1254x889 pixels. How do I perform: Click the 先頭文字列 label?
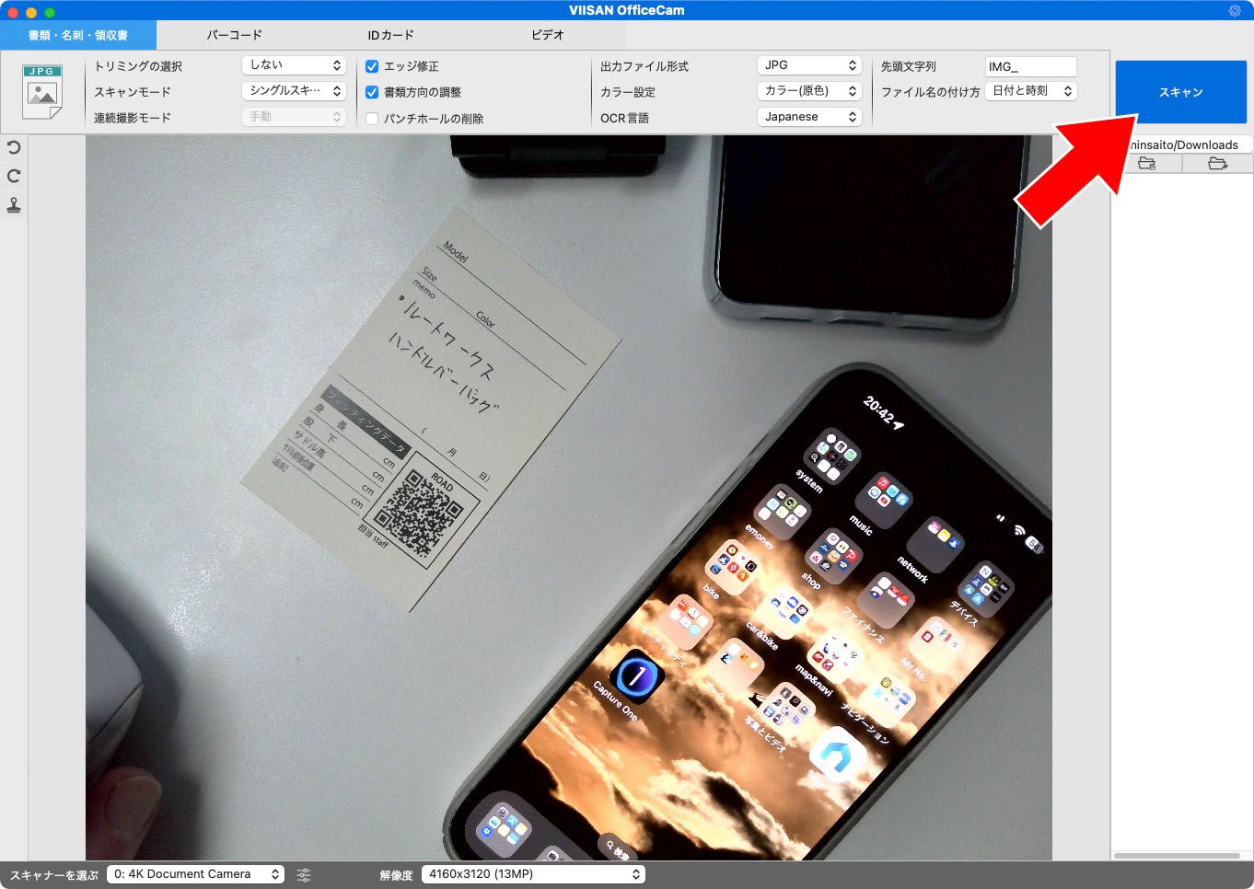(x=909, y=66)
